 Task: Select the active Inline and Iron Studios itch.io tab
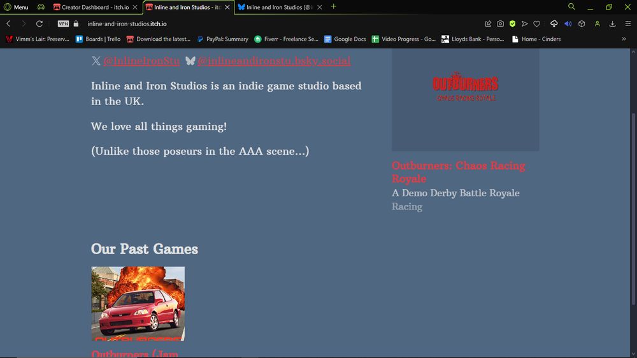[183, 7]
